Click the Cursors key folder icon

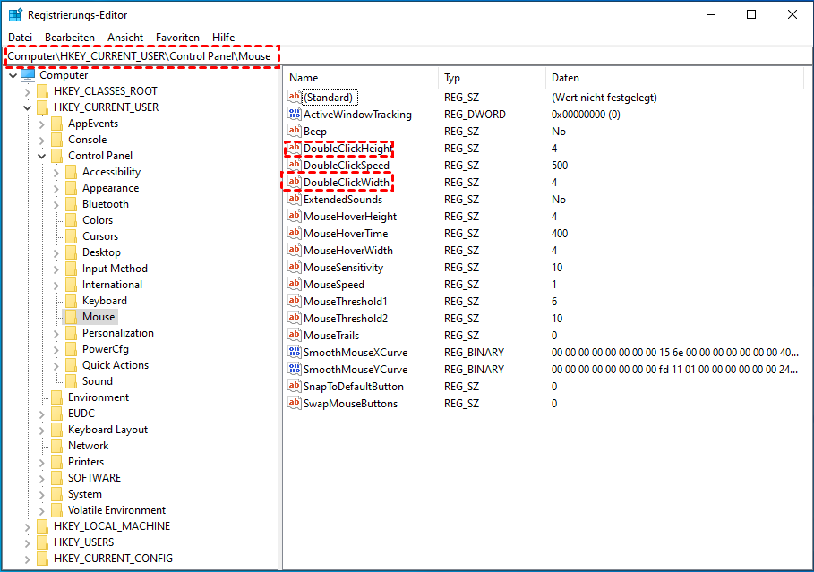[x=71, y=236]
